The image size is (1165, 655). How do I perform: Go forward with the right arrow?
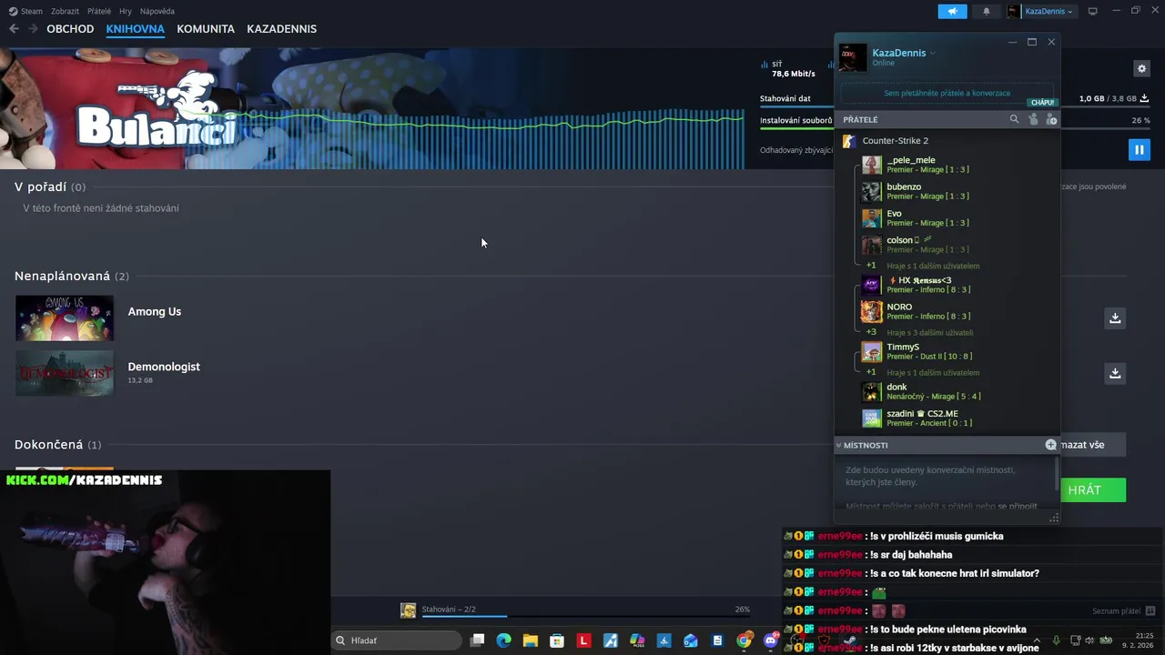coord(33,29)
